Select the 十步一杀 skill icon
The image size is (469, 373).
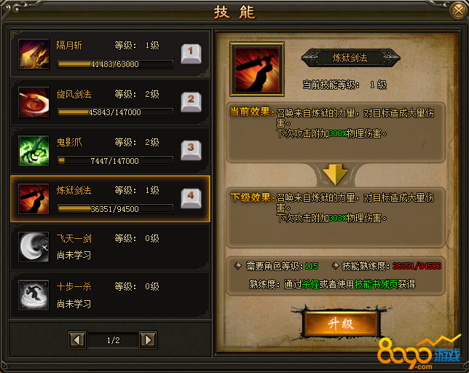coord(33,295)
